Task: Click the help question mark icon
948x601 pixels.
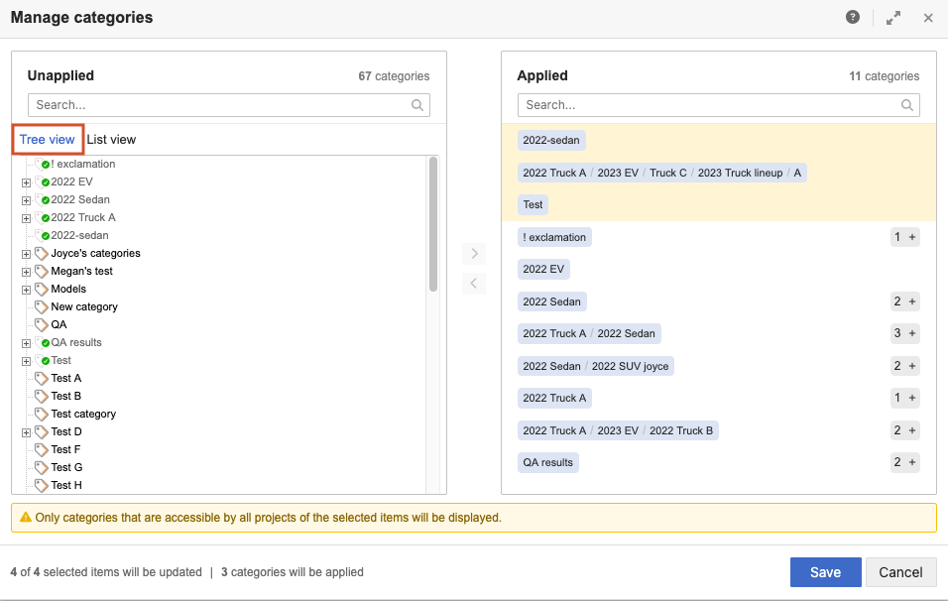Action: (x=852, y=18)
